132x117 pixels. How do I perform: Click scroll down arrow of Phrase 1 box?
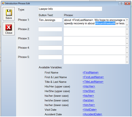pyautogui.click(x=127, y=25)
